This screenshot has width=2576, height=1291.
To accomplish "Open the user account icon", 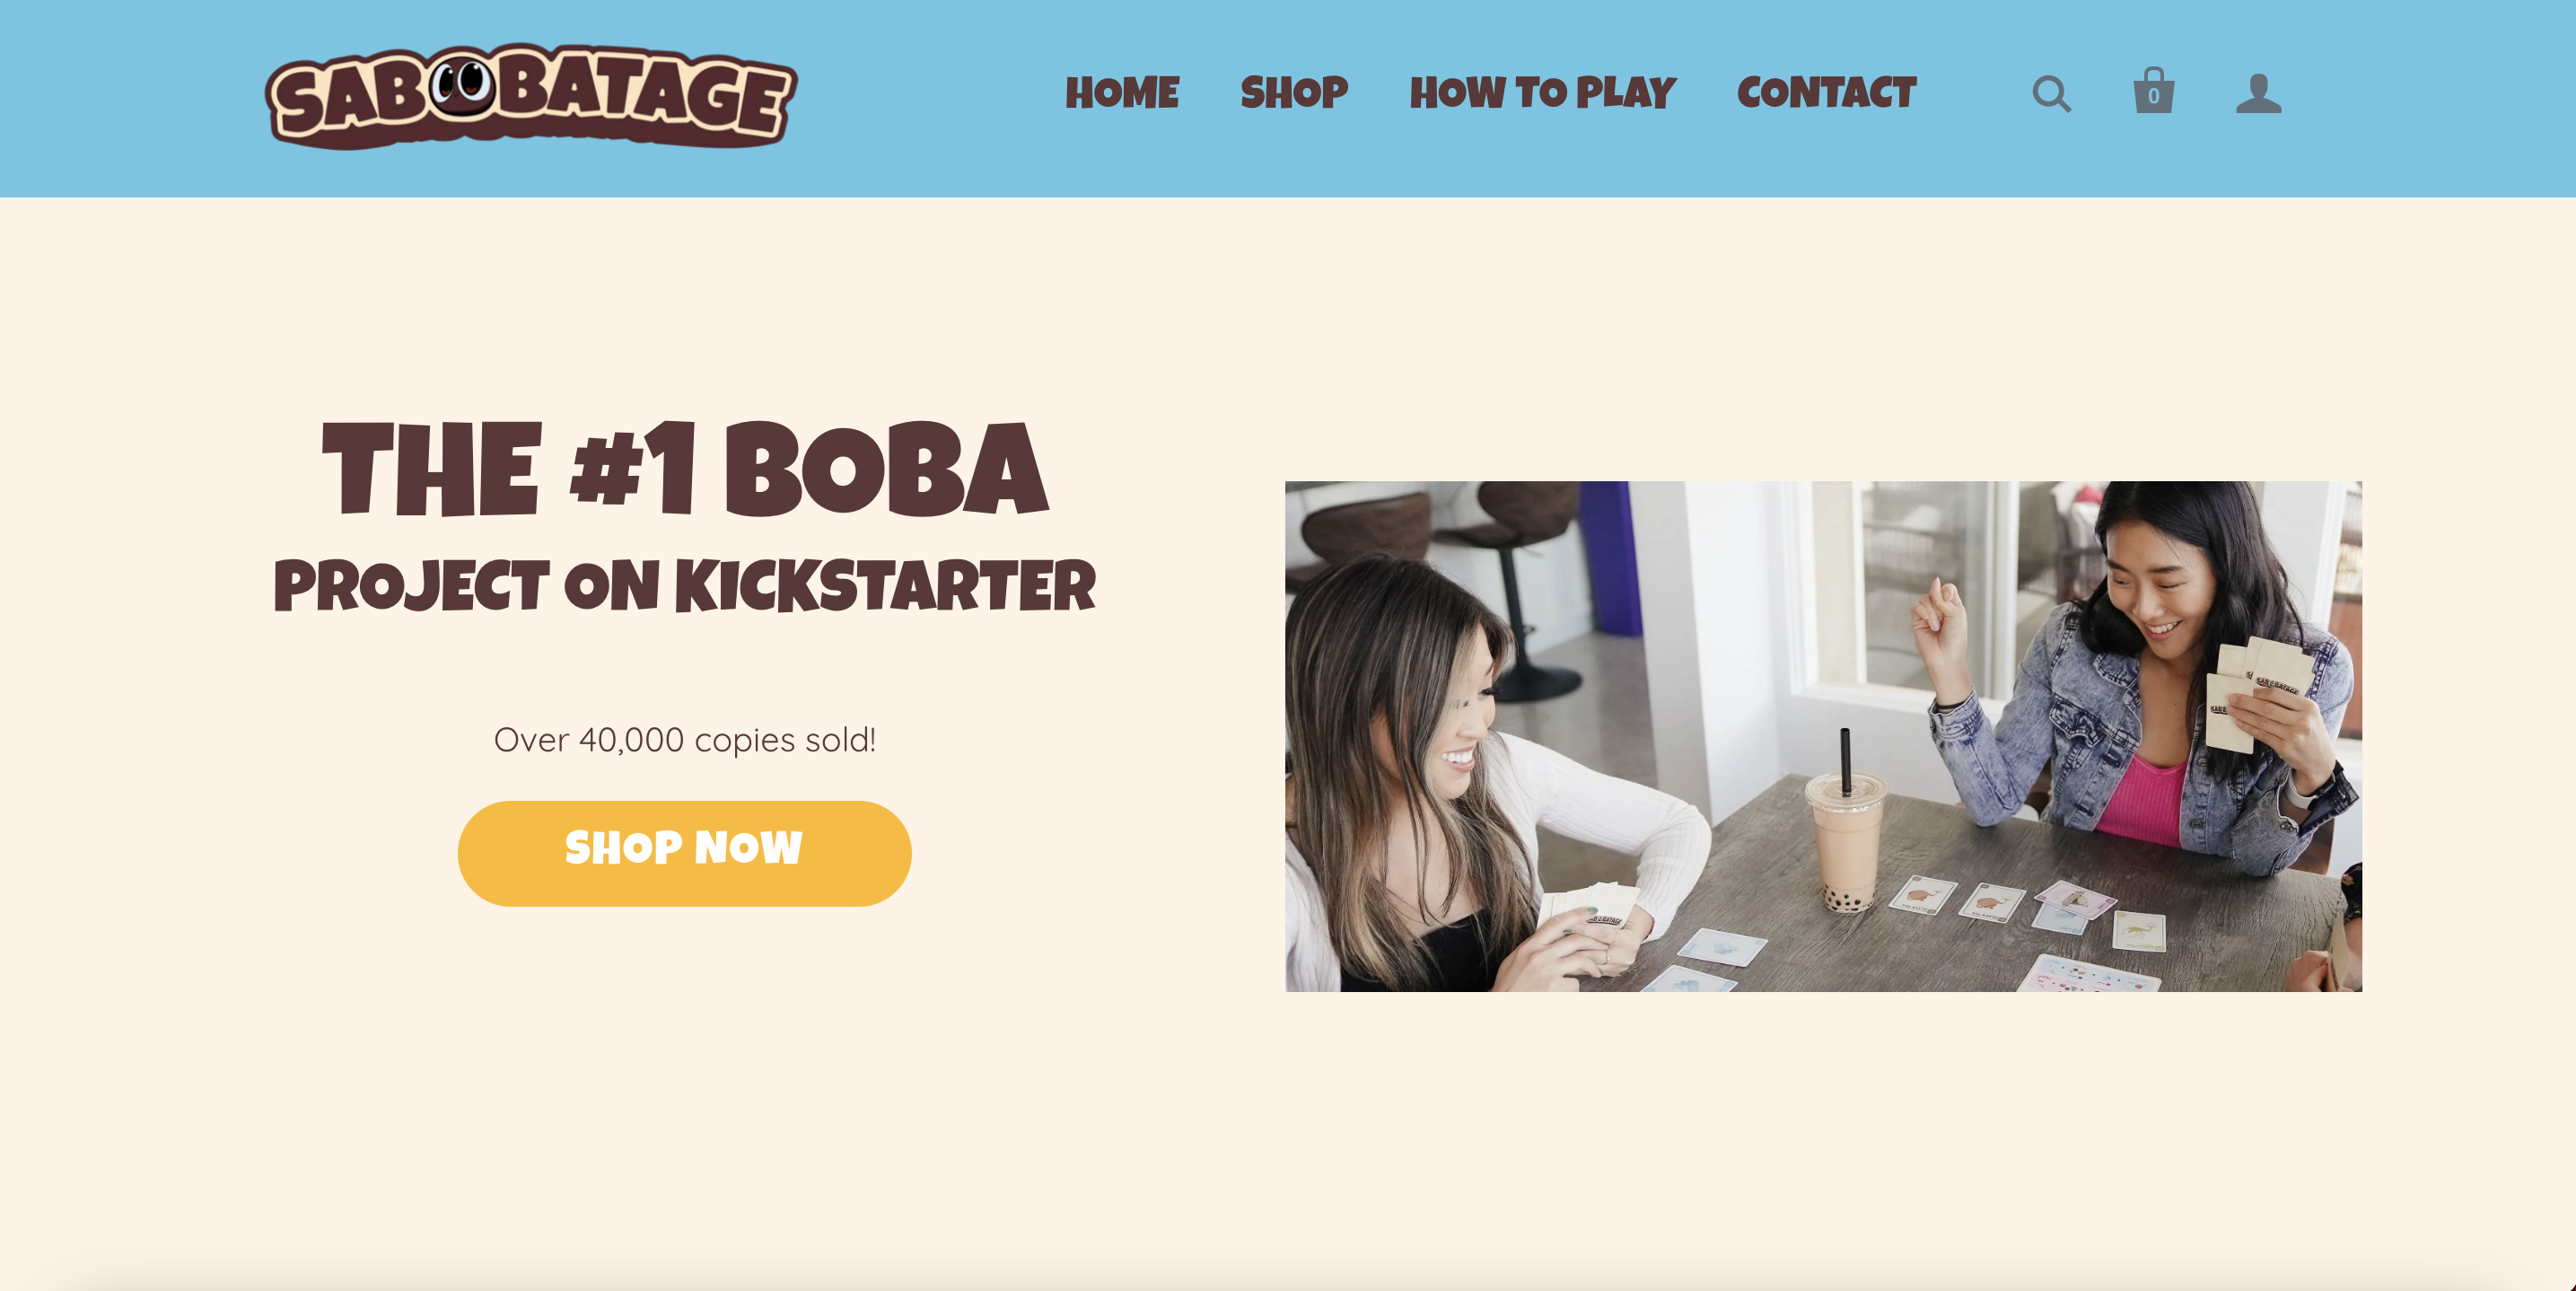I will point(2258,93).
